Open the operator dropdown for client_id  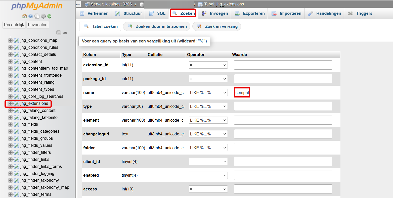pos(208,161)
